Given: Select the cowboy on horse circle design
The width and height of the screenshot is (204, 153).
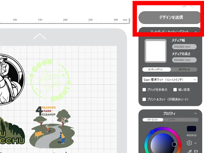Looking at the screenshot, I should click(11, 79).
